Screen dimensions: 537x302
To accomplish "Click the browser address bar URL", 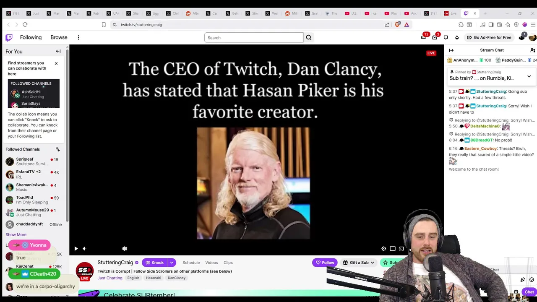I will click(141, 25).
